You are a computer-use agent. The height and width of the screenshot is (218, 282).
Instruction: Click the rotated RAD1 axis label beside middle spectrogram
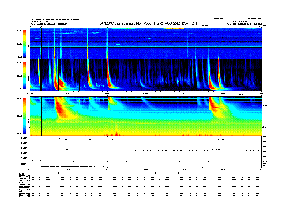[28, 78]
